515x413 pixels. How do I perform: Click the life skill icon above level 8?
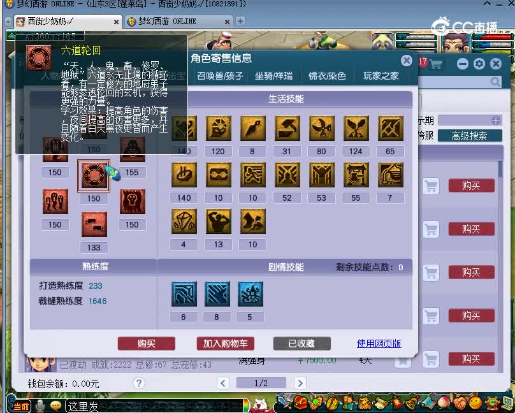coord(252,128)
